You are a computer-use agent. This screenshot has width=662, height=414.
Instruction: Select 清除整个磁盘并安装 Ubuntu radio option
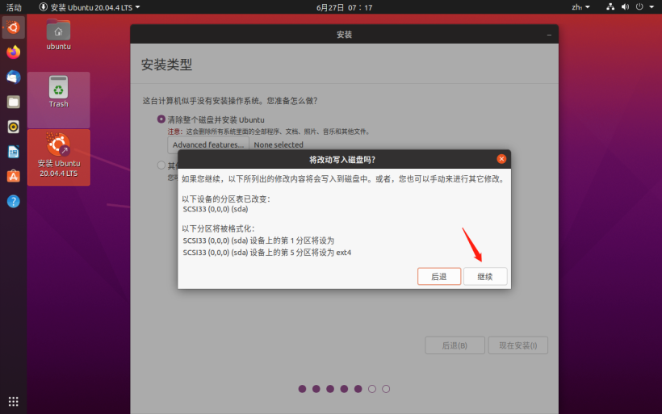(x=161, y=119)
